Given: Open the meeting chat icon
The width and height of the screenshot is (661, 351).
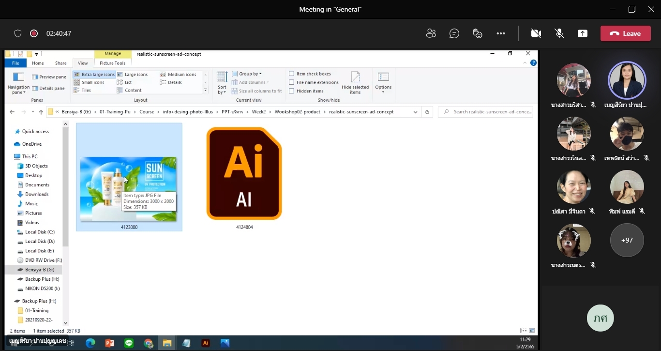Looking at the screenshot, I should pyautogui.click(x=454, y=33).
